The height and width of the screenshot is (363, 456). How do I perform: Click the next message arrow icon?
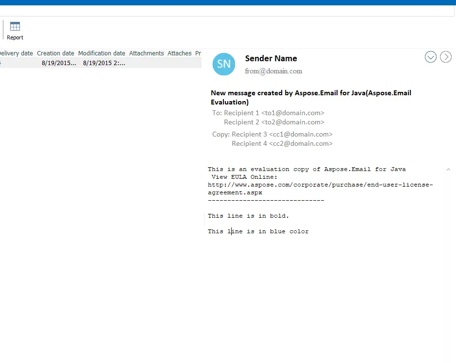(445, 57)
